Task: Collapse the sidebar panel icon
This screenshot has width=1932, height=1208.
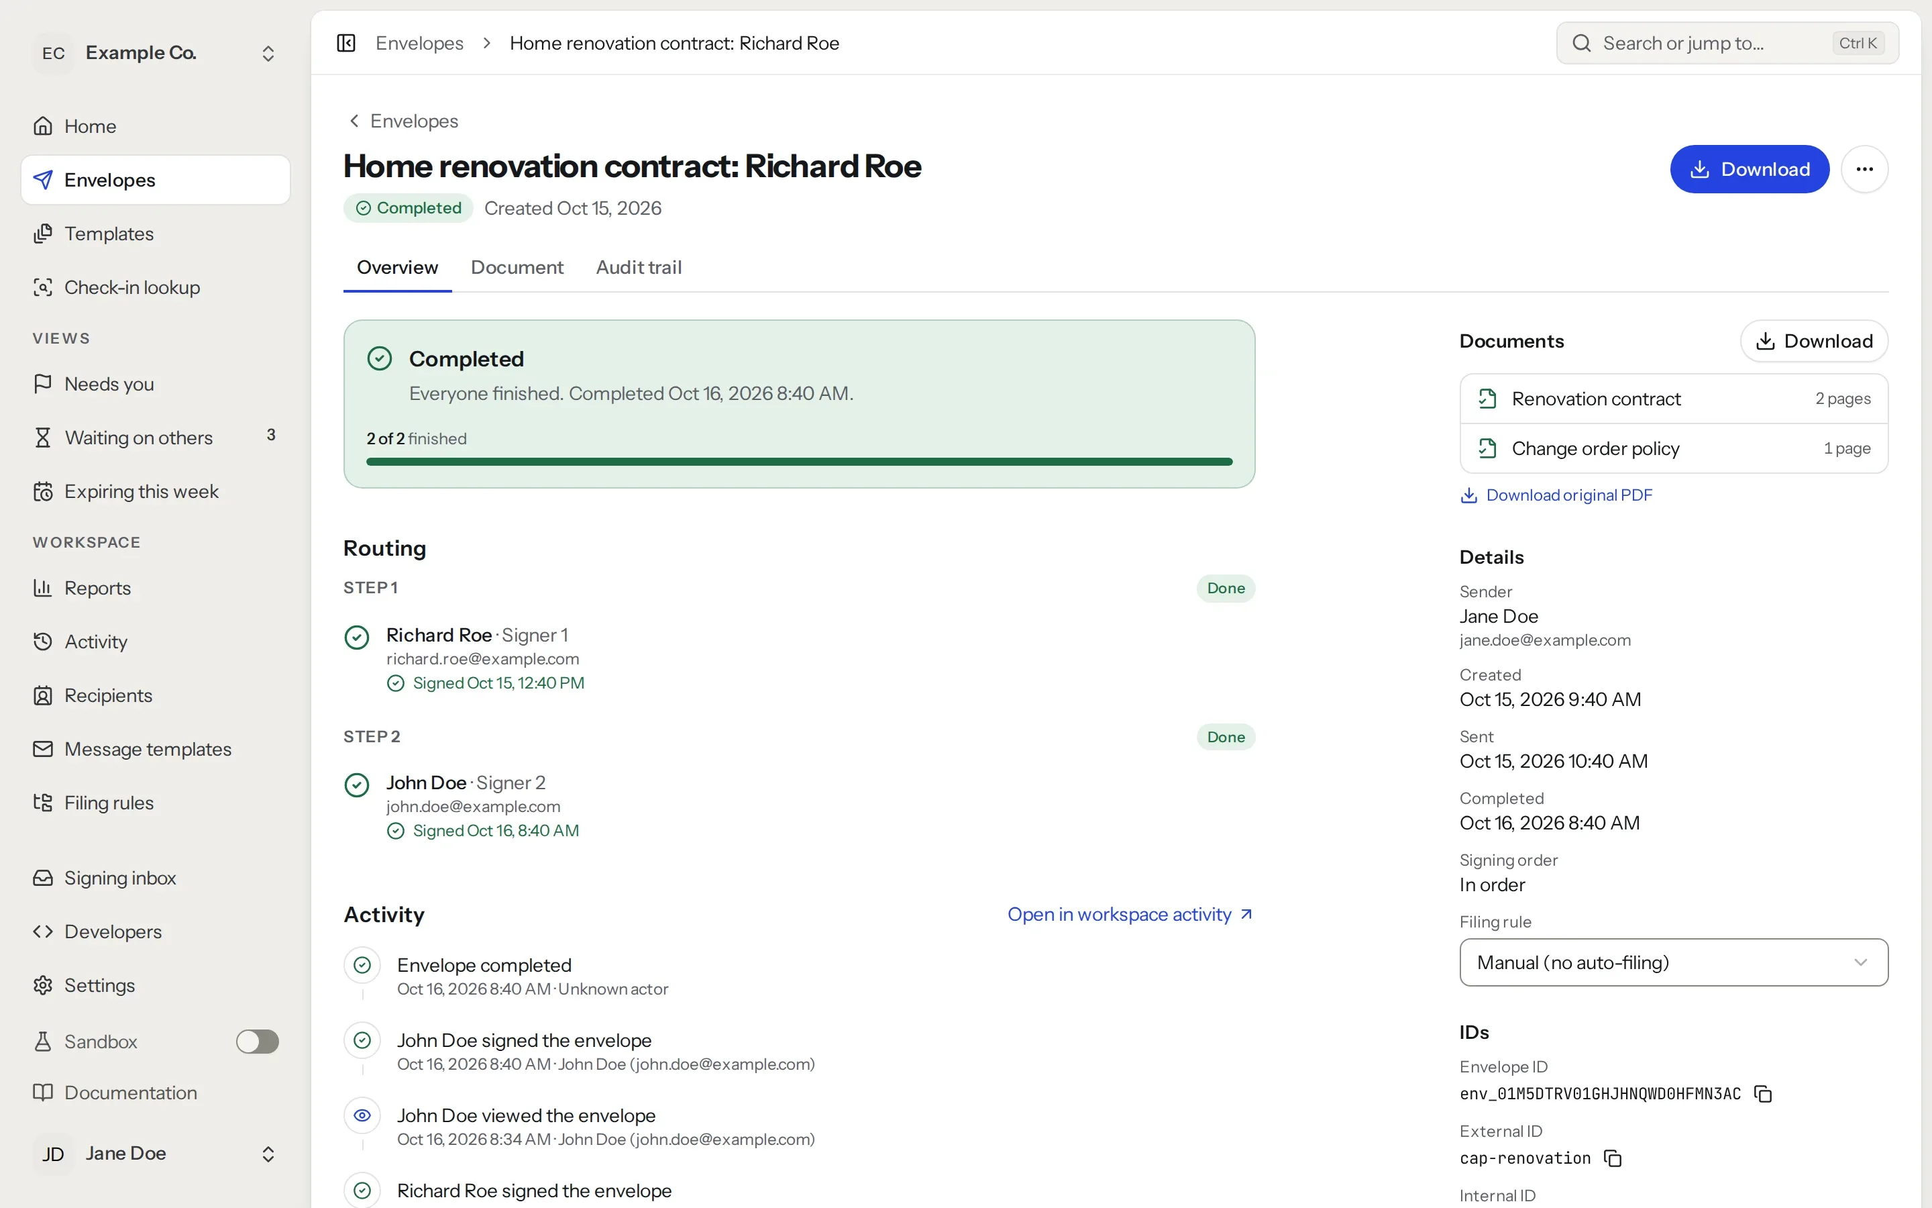Action: (x=345, y=43)
